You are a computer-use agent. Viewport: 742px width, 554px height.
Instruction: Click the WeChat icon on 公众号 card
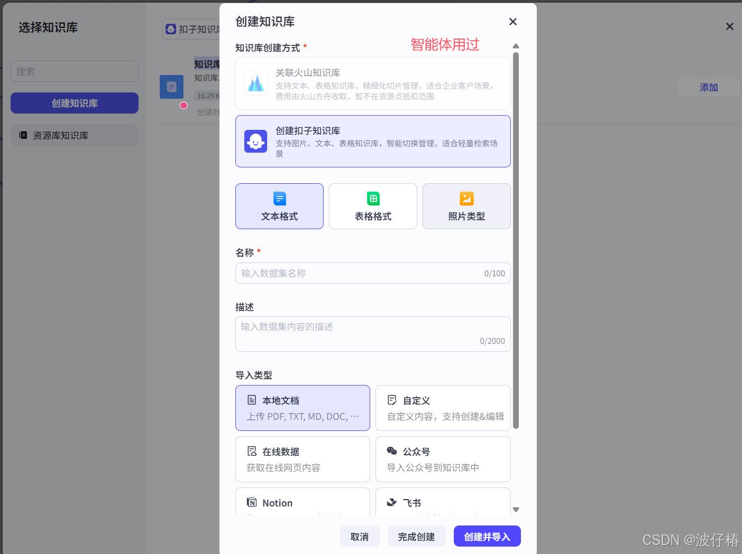coord(392,451)
